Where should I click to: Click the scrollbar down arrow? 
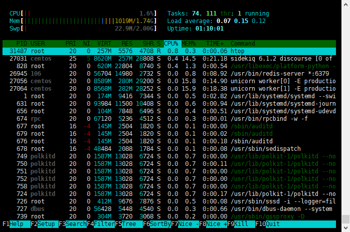345,228
